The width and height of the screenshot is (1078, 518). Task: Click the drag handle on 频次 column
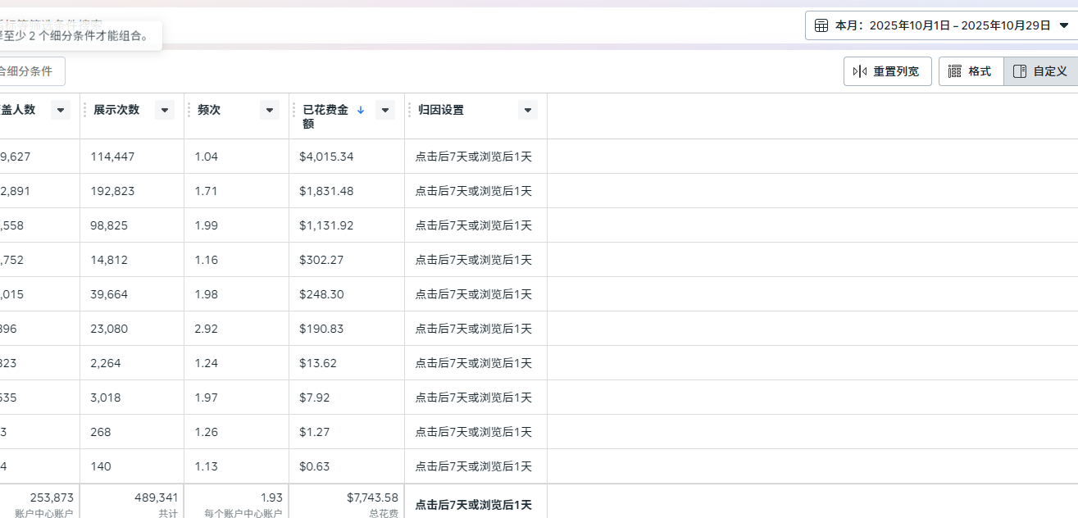point(189,110)
